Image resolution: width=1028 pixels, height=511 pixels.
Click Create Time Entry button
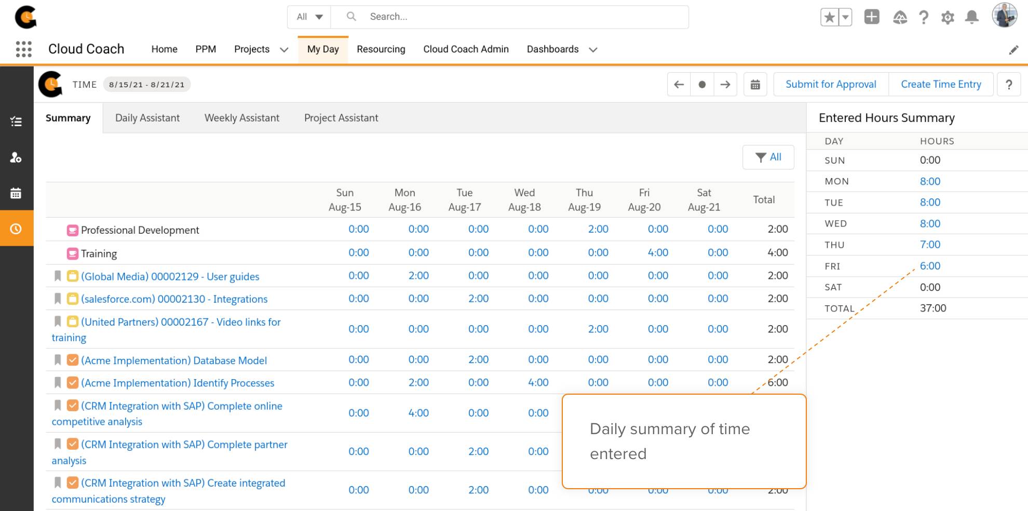pos(941,84)
